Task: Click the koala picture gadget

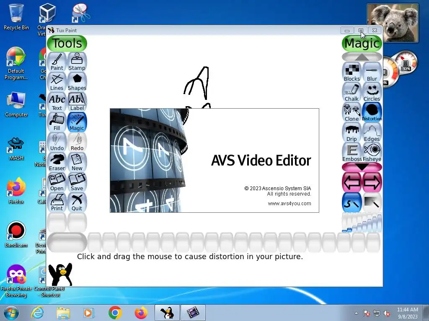Action: coord(393,23)
